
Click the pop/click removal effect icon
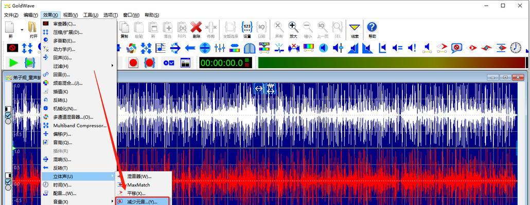tap(279, 48)
